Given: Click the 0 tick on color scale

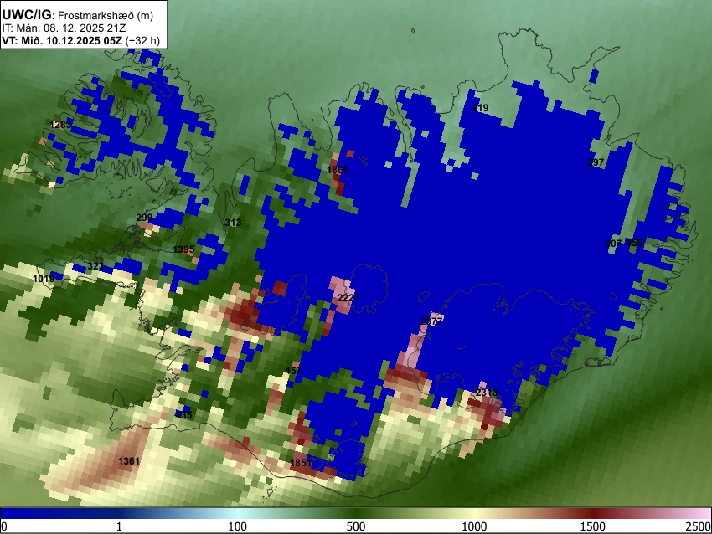Looking at the screenshot, I should tap(4, 526).
